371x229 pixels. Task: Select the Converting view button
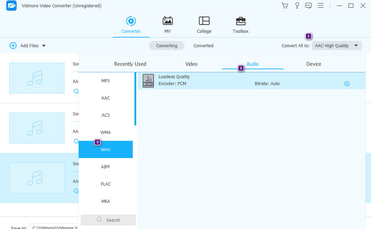[x=166, y=45]
